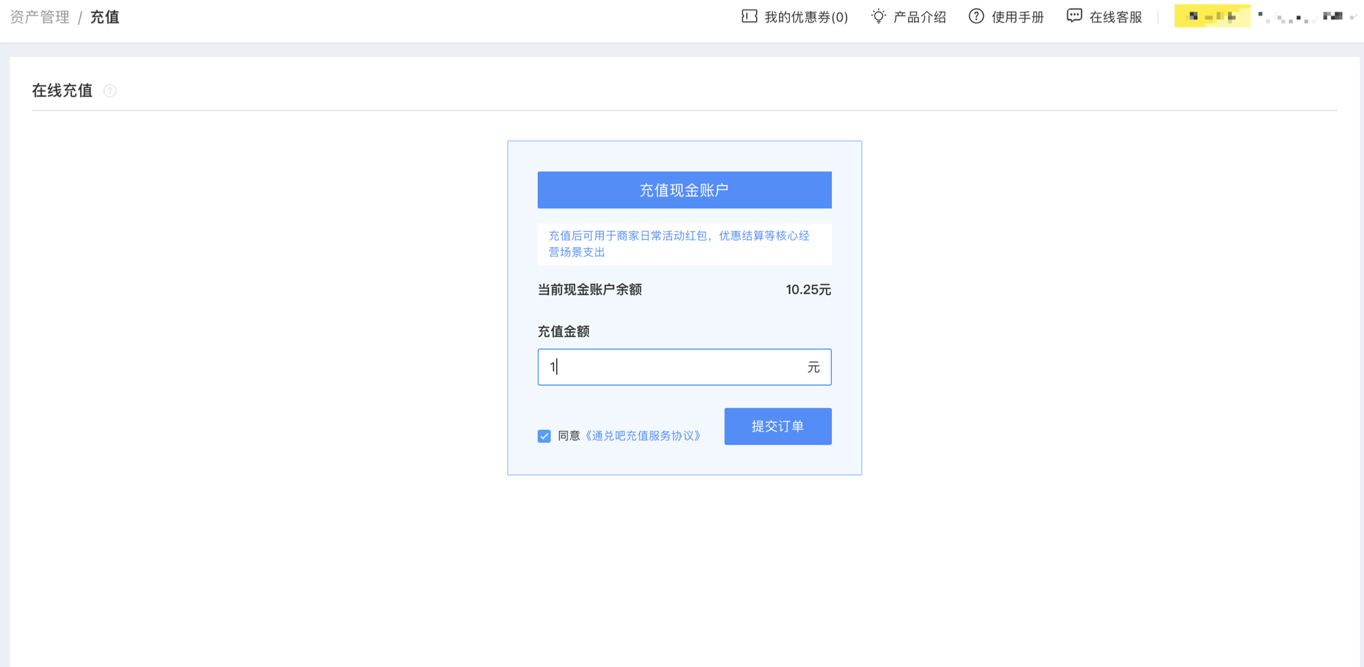
Task: Click the 10.25元 balance amount
Action: tap(808, 290)
